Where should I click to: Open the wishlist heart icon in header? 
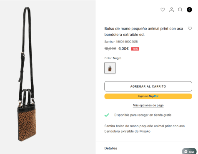tap(163, 10)
